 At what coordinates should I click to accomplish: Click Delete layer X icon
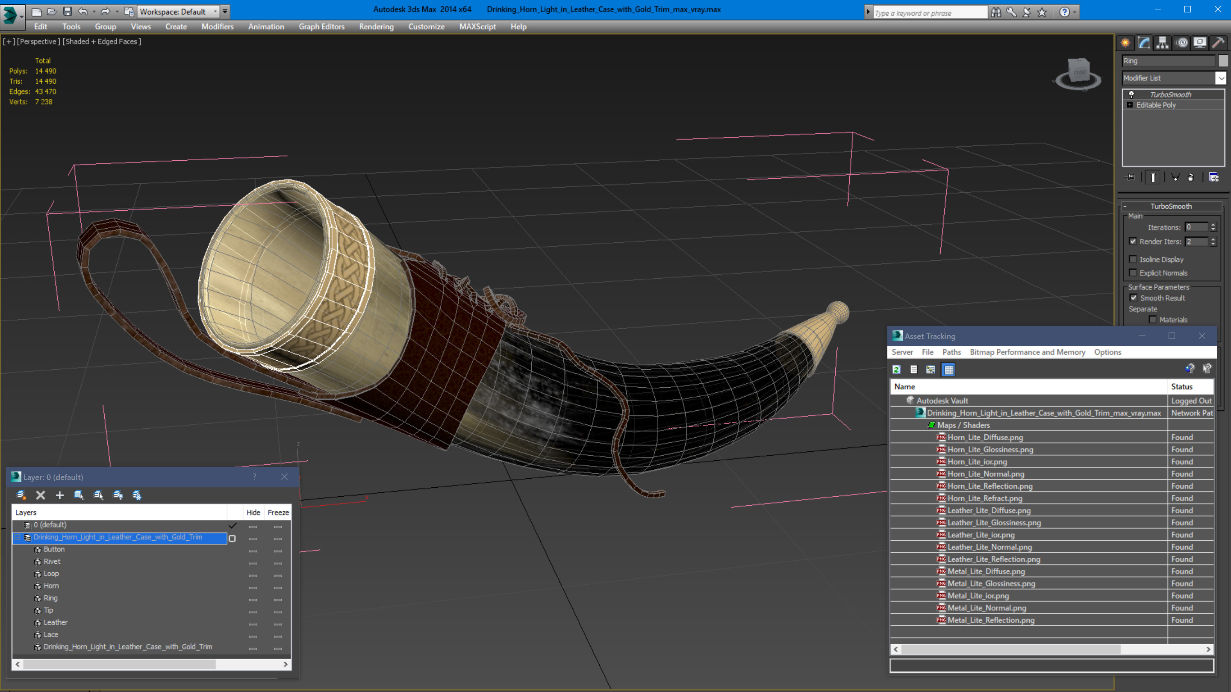click(x=41, y=495)
